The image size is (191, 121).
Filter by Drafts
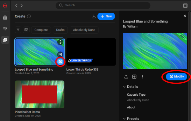60,30
